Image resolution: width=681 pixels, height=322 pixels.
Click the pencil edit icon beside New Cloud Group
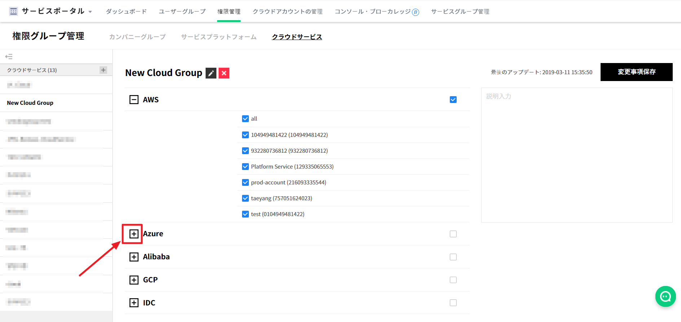coord(211,73)
